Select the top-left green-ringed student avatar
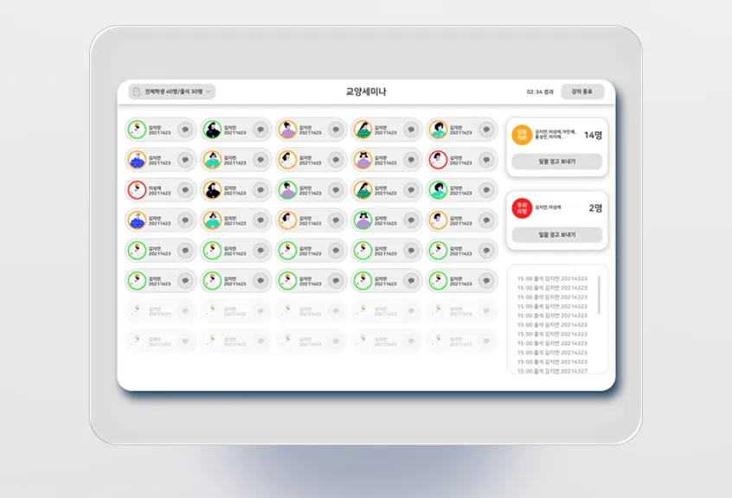Viewport: 732px width, 498px height. click(x=136, y=130)
